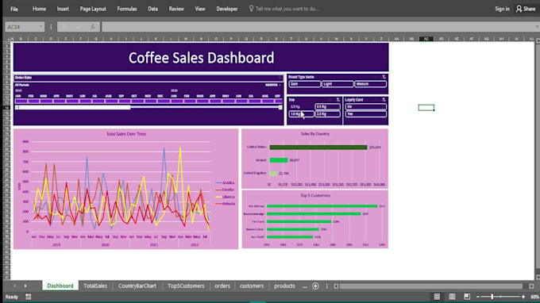This screenshot has height=303, width=540.
Task: Click the Order Date timeline scrollbar thumb
Action: 75,108
